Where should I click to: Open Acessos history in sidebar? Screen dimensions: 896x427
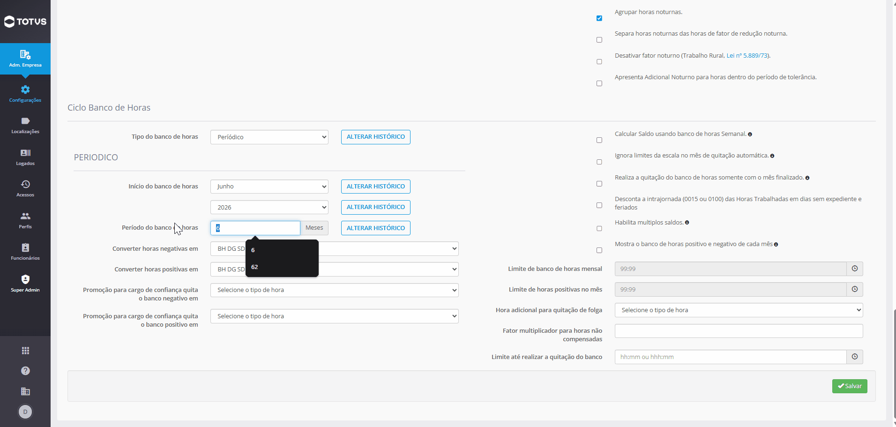[25, 189]
